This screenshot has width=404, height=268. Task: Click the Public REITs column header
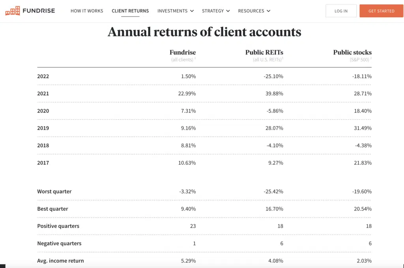(264, 52)
